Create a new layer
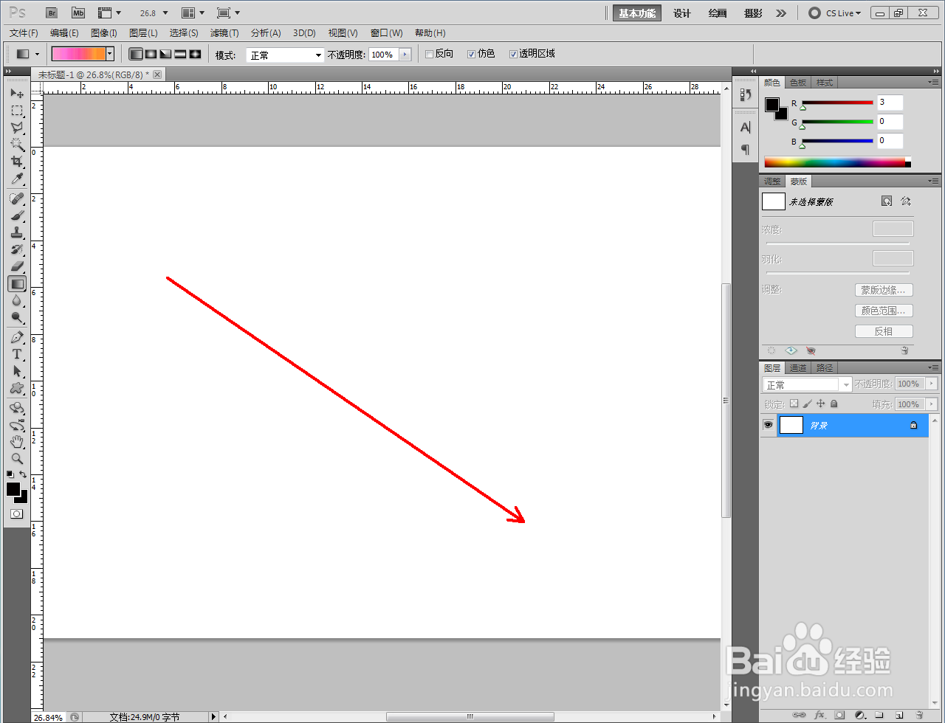This screenshot has height=723, width=945. [x=899, y=715]
